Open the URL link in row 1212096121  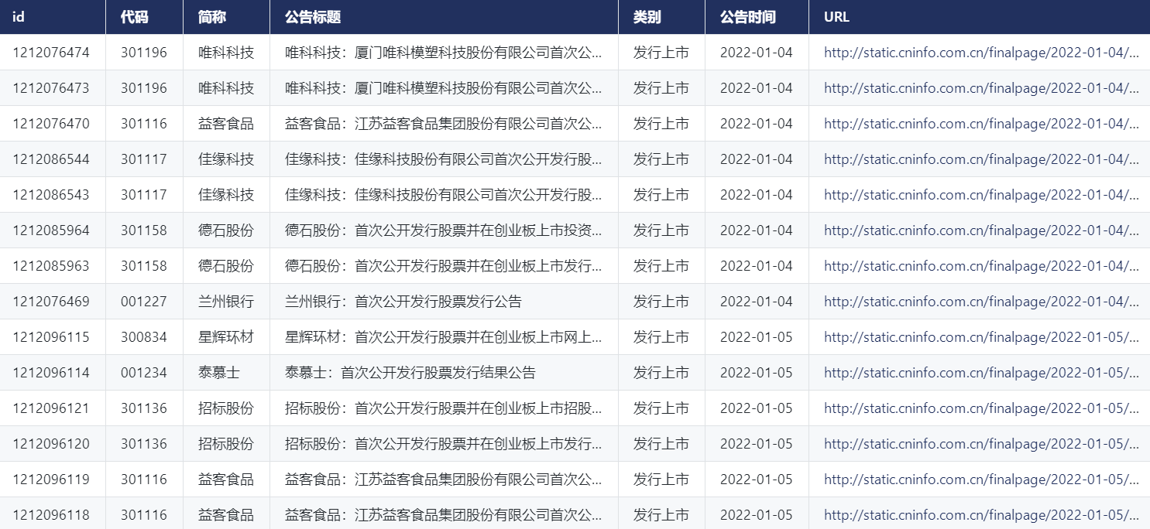(981, 408)
